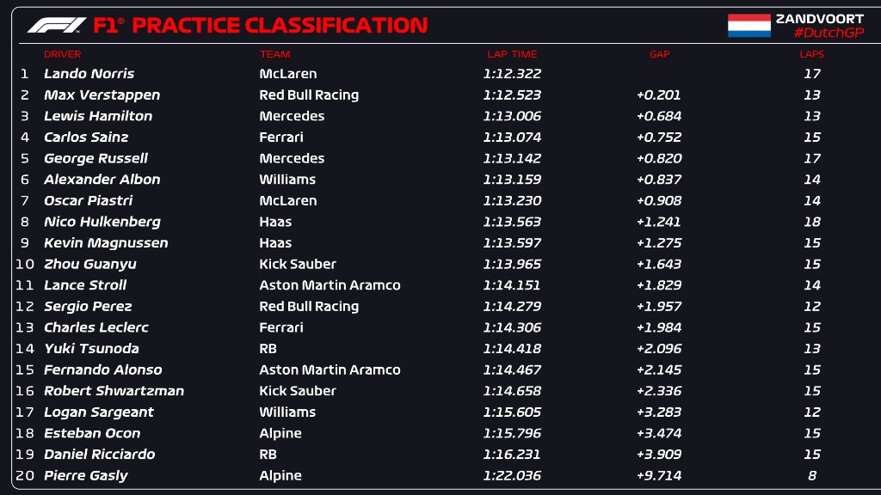Viewport: 881px width, 495px height.
Task: Click the Netherlands flag icon
Action: pyautogui.click(x=749, y=26)
